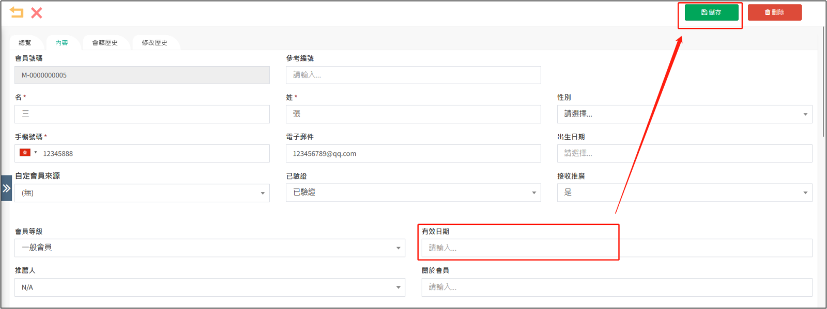Open the 會籍歷史 tab
Screen dimensions: 827x309
pos(105,43)
